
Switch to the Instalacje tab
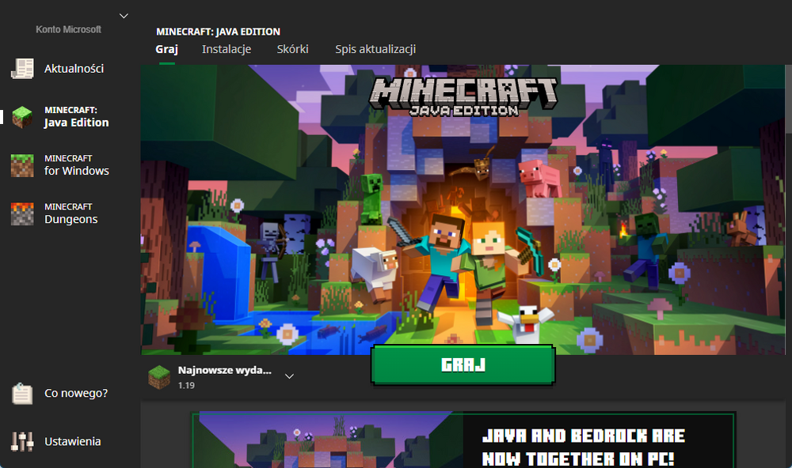(227, 48)
